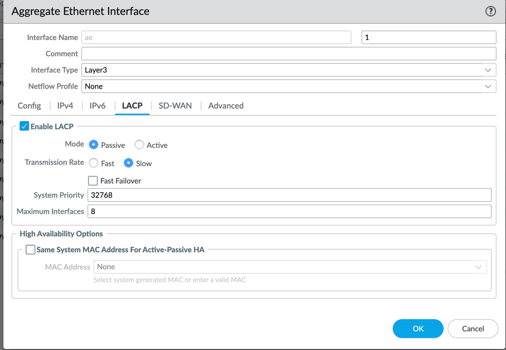Open the MAC Address dropdown
The image size is (506, 350).
coord(290,267)
